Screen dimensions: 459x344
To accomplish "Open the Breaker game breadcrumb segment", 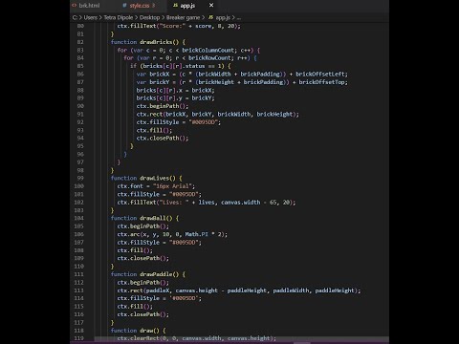I will coord(183,17).
